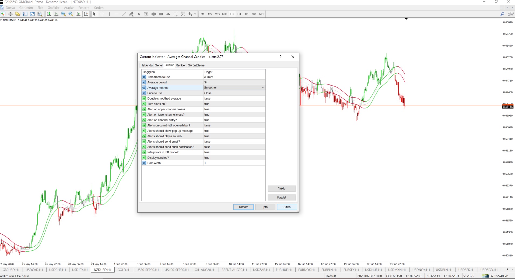Image resolution: width=515 pixels, height=279 pixels.
Task: Open the Grafikler menu
Action: pos(54,8)
